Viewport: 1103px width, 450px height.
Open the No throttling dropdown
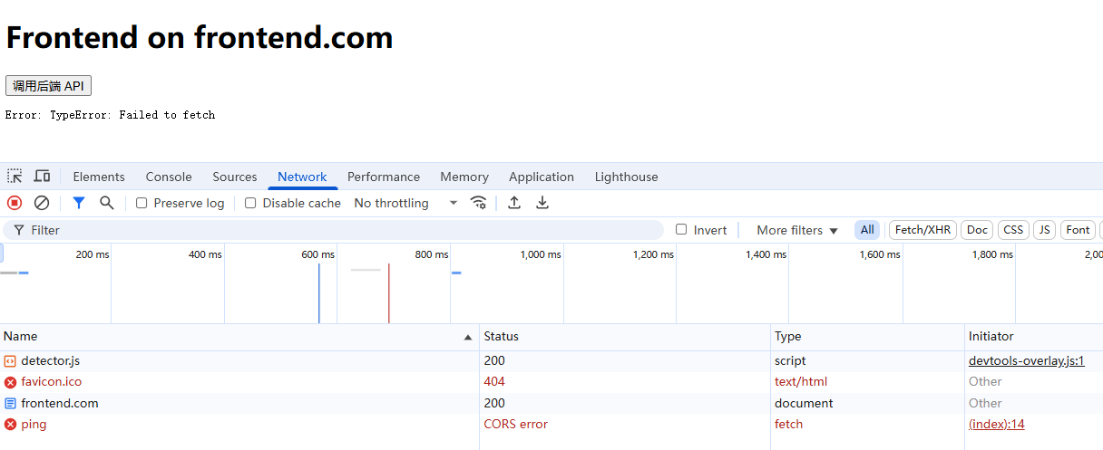(405, 203)
